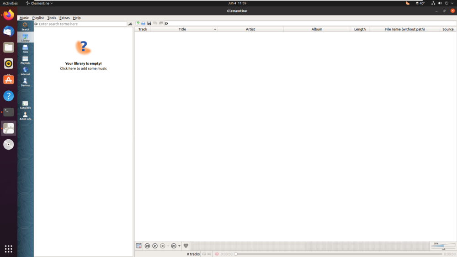Stop playback with the Stop button

tap(163, 246)
